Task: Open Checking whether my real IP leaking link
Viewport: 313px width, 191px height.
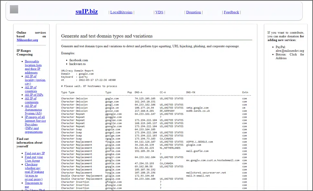Action: [x=34, y=172]
